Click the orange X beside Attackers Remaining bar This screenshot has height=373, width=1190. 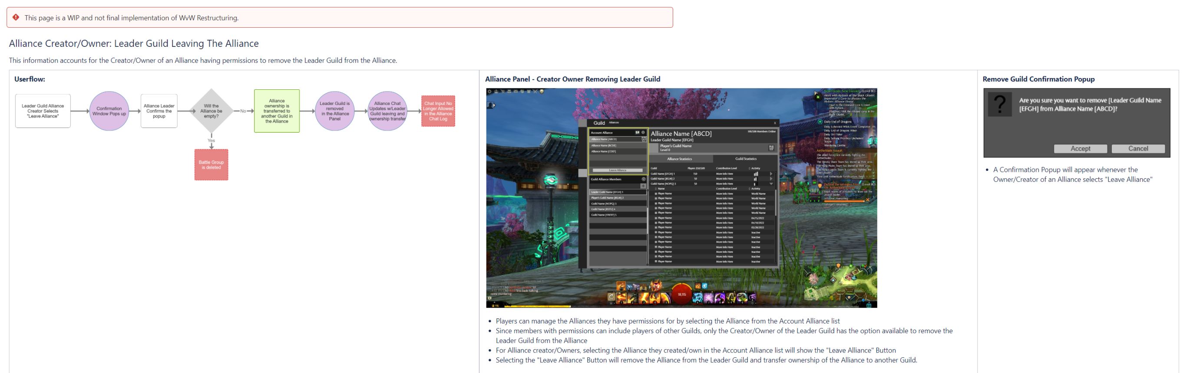868,200
